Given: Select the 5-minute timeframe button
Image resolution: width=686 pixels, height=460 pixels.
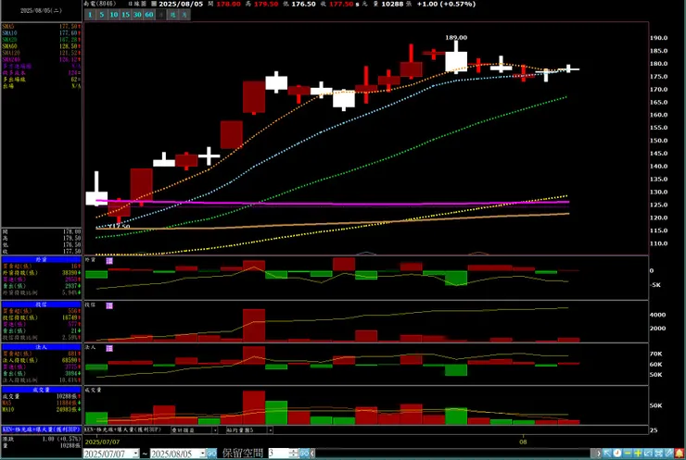Looking at the screenshot, I should pyautogui.click(x=101, y=15).
